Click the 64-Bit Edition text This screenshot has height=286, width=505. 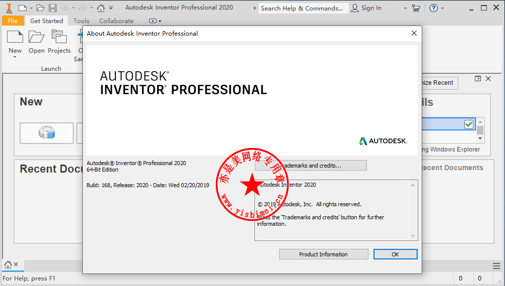[x=102, y=170]
